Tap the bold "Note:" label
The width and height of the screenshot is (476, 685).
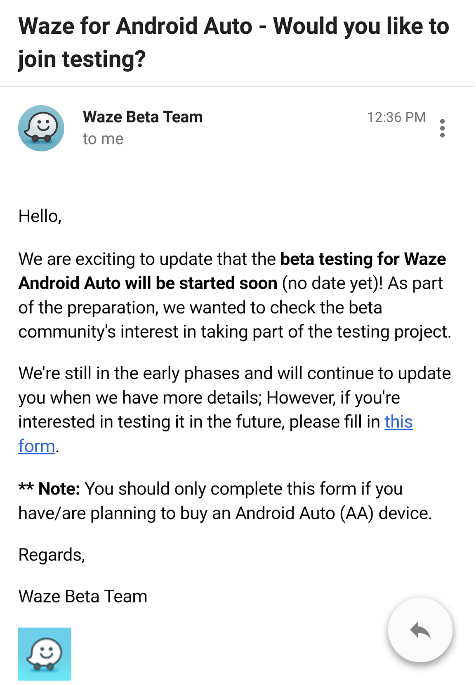(x=59, y=489)
